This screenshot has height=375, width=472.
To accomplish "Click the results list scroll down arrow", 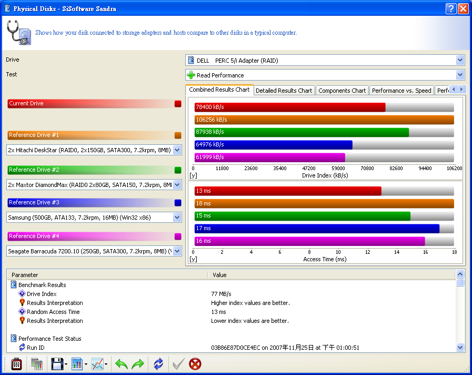I will point(460,347).
